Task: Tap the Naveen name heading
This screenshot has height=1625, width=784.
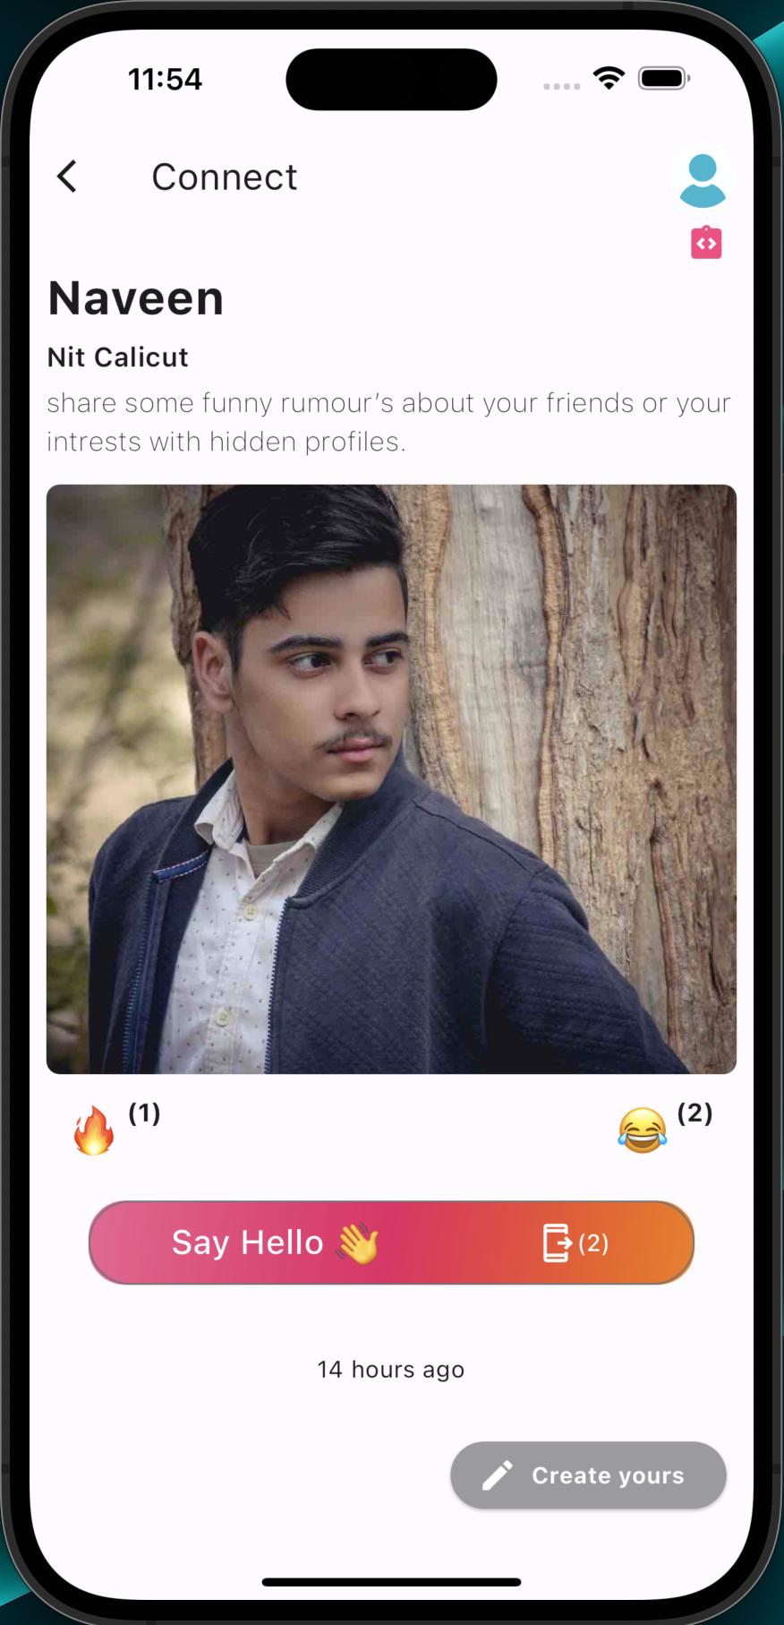Action: (x=135, y=297)
